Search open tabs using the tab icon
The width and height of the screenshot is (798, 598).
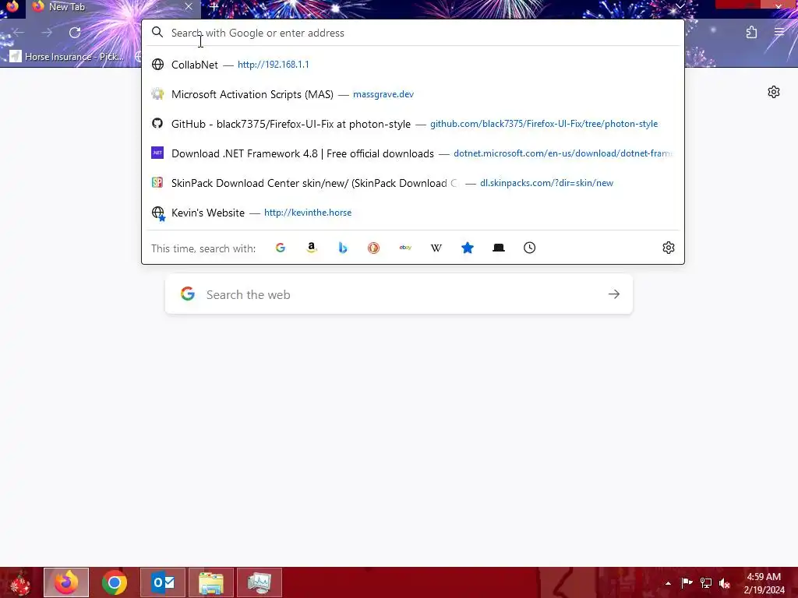pyautogui.click(x=499, y=248)
